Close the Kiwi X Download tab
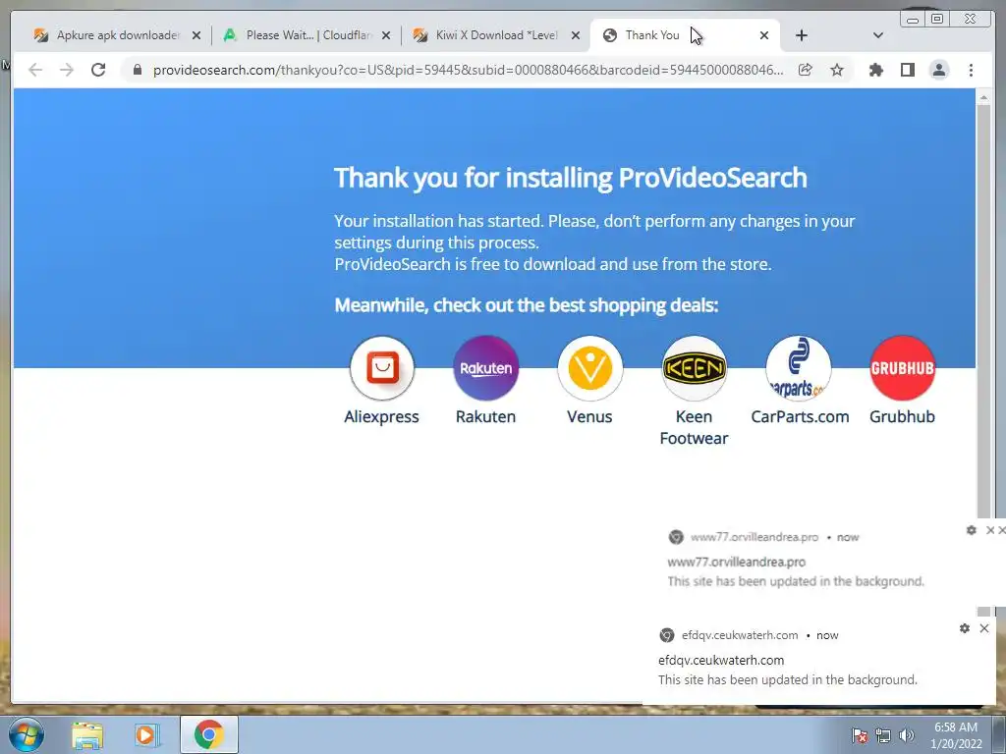 tap(576, 35)
